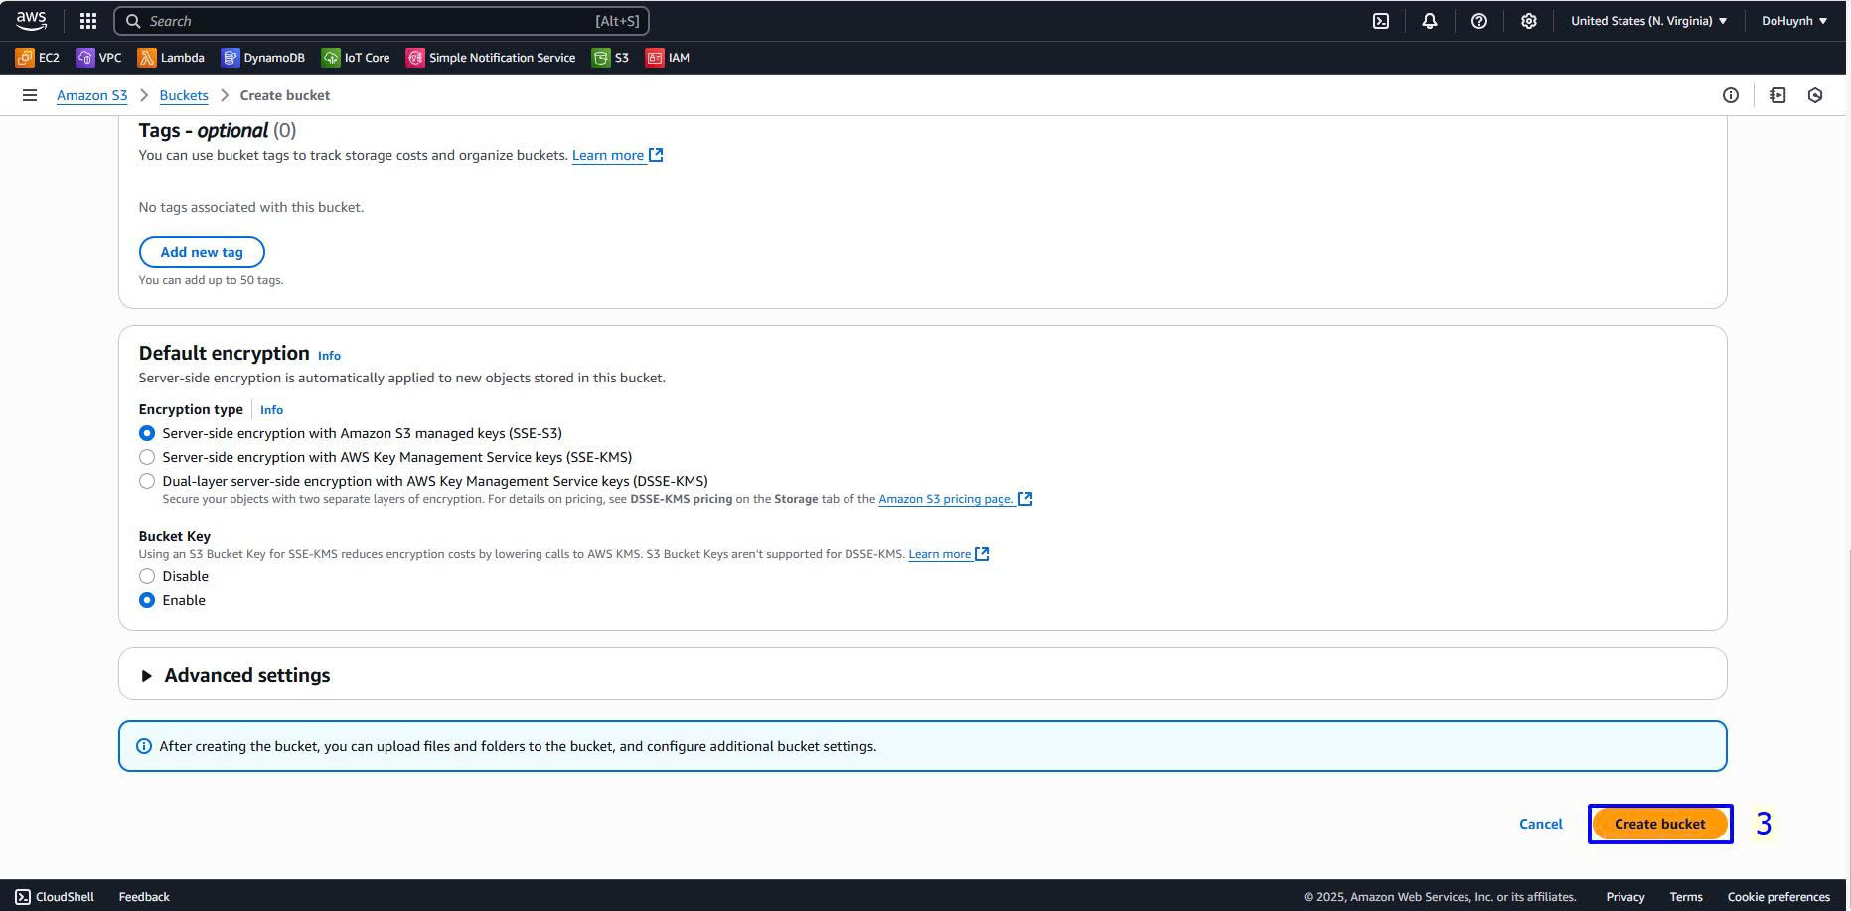Viewport: 1851px width, 911px height.
Task: Open the help question mark menu
Action: tap(1479, 21)
